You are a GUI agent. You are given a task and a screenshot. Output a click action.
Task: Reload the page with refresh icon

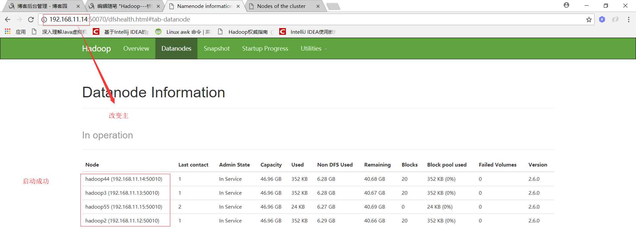31,20
